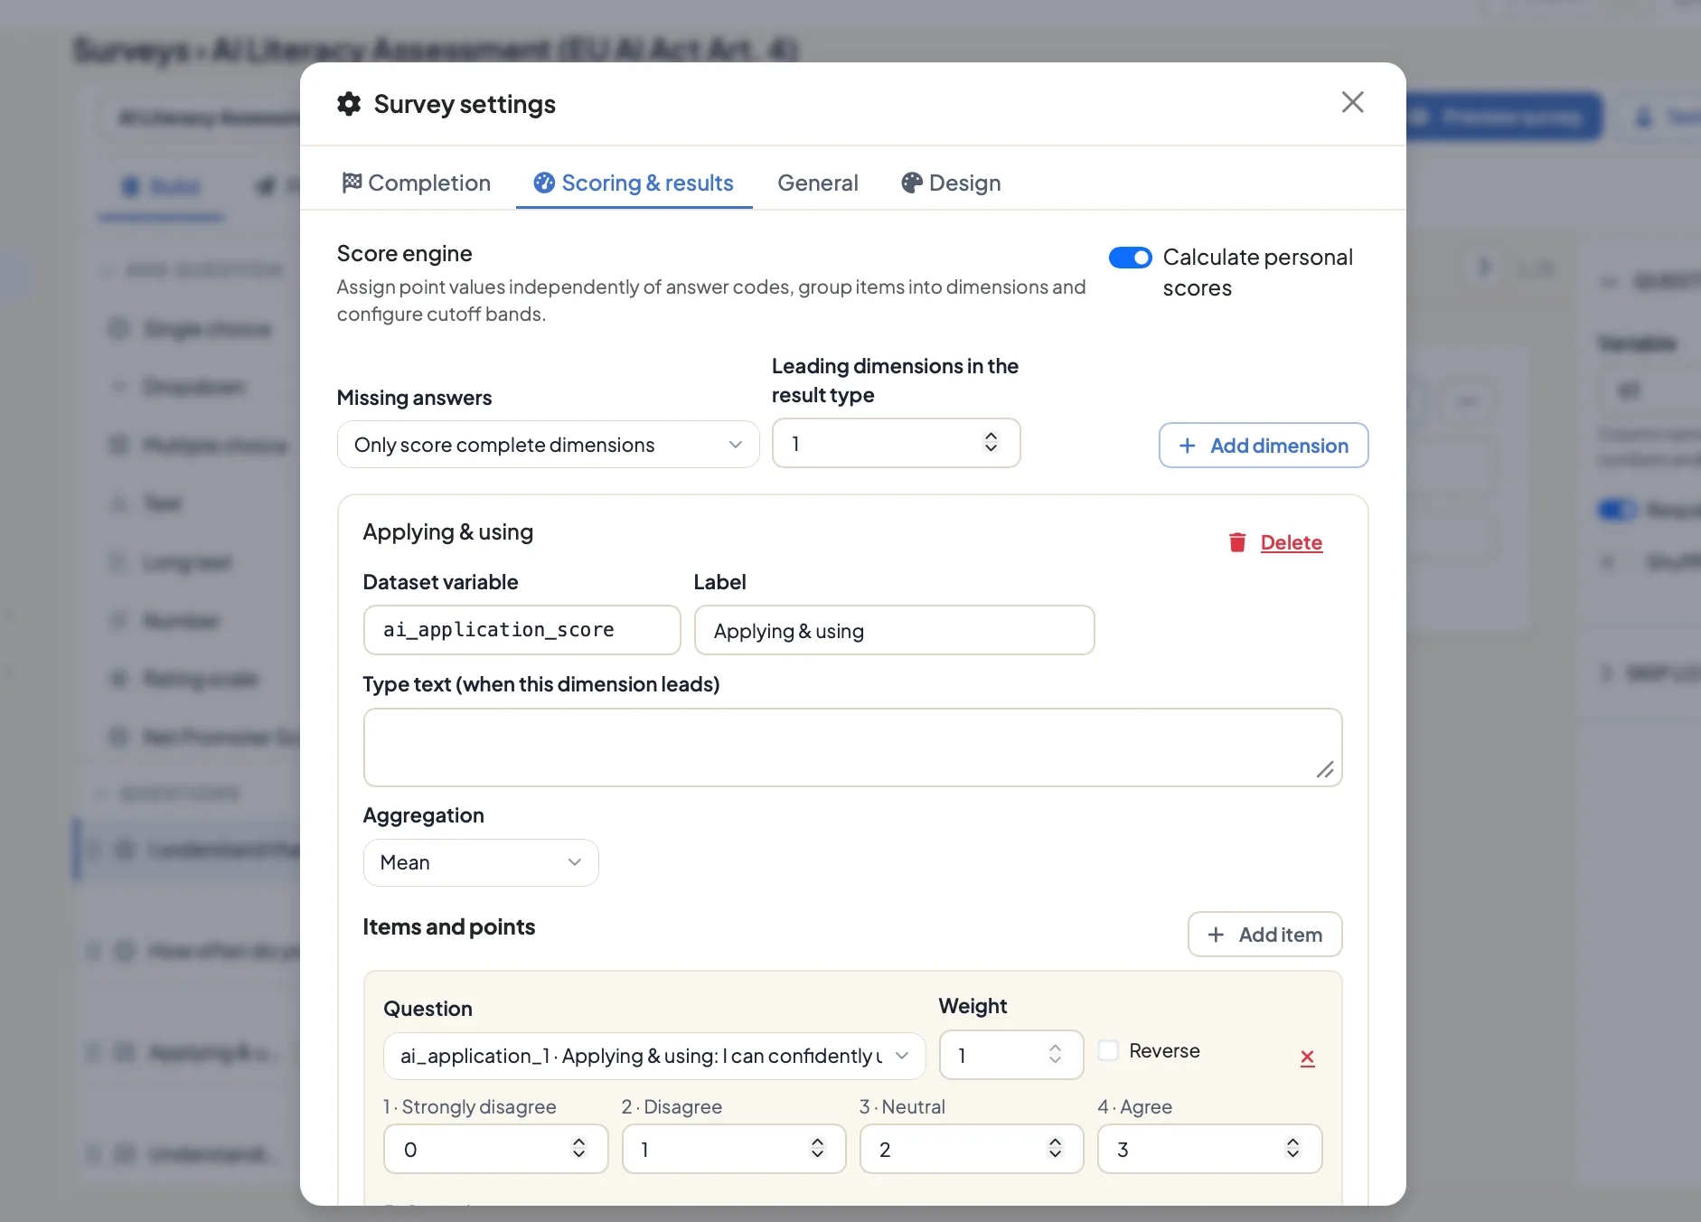The width and height of the screenshot is (1701, 1222).
Task: Click the plus icon in Add dimension
Action: (1188, 446)
